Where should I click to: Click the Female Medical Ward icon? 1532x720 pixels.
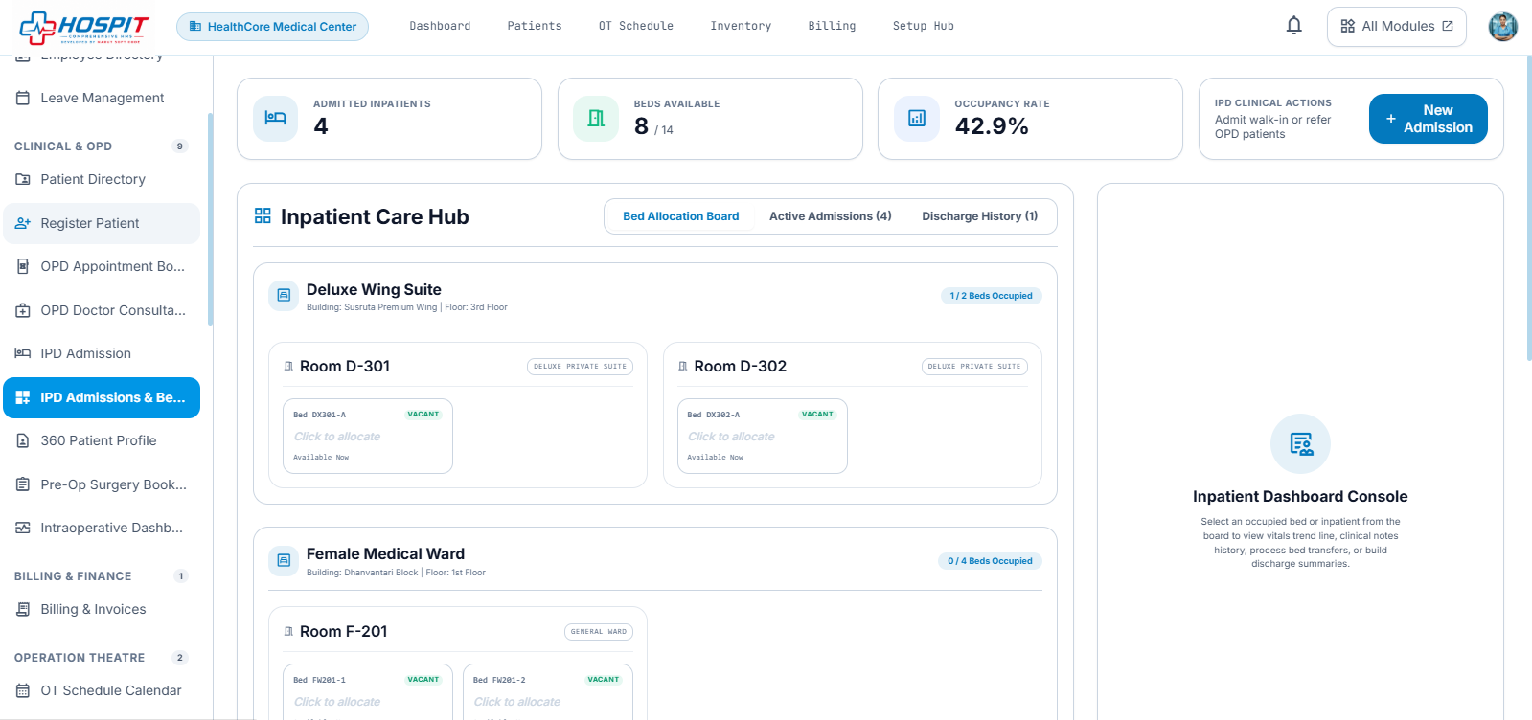(284, 561)
